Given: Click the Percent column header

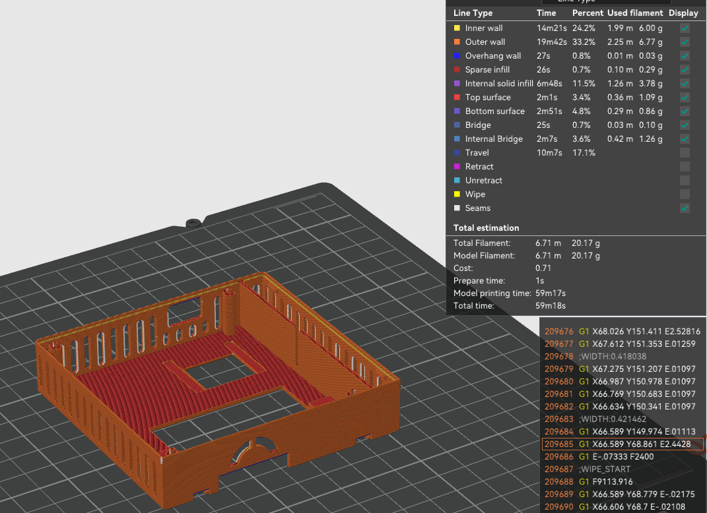Looking at the screenshot, I should pos(588,13).
